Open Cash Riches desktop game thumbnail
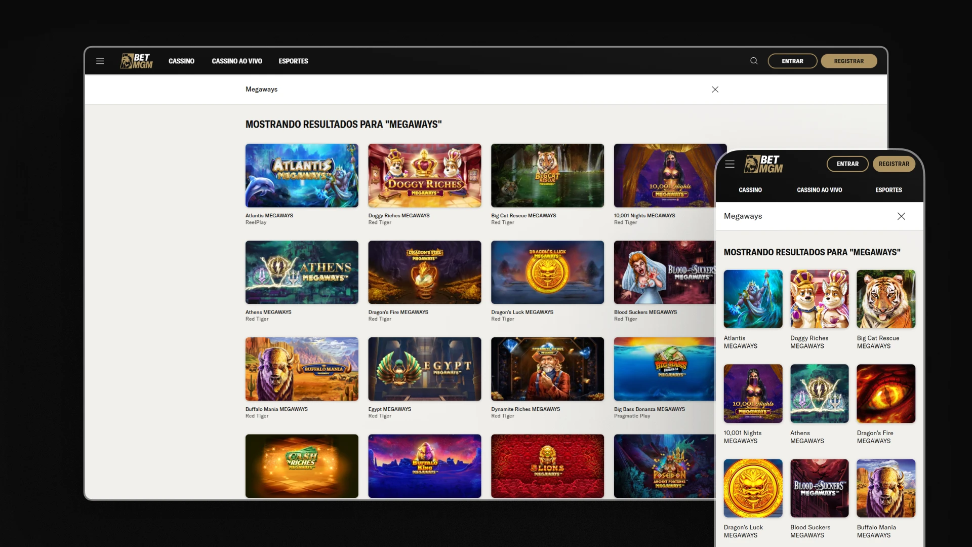972x547 pixels. pos(302,466)
